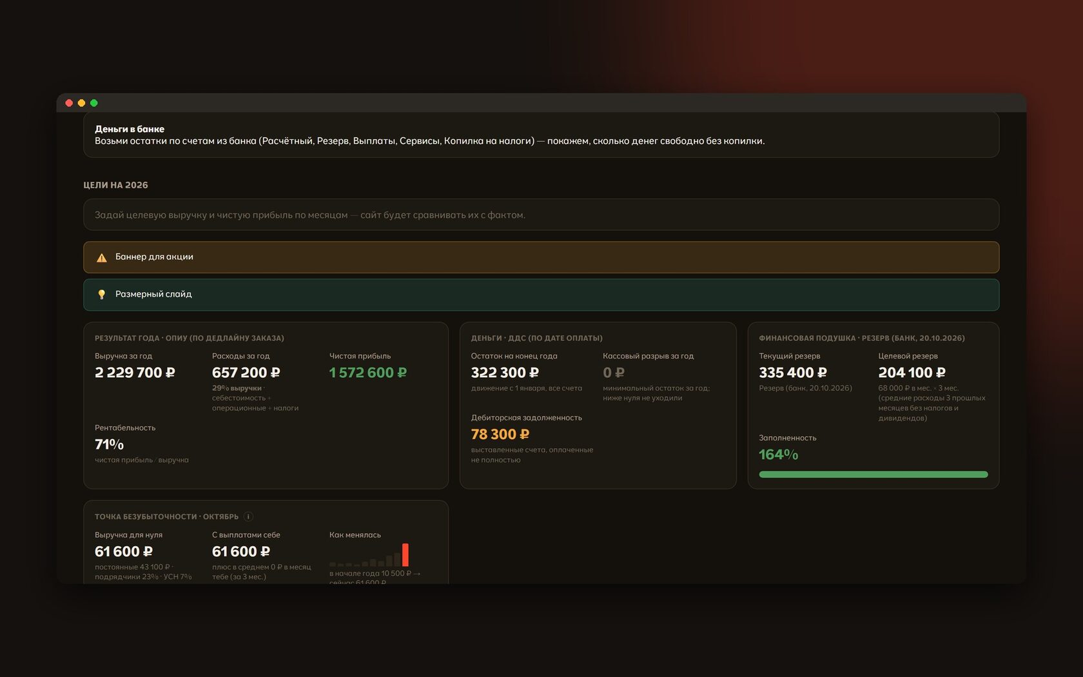Click the Деньги в банке info card

[541, 135]
